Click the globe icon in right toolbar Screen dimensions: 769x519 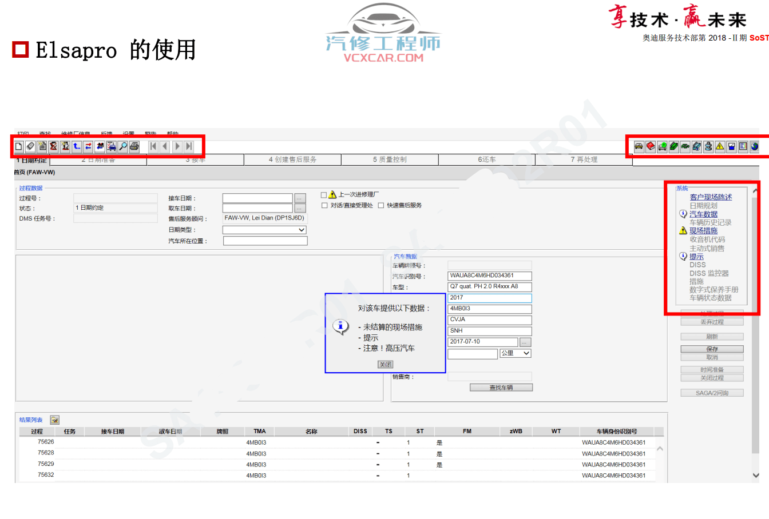click(755, 147)
